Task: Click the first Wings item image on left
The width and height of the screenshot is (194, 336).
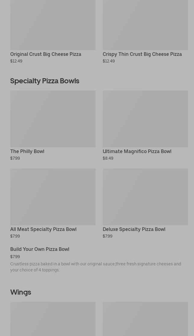Action: click(x=53, y=319)
